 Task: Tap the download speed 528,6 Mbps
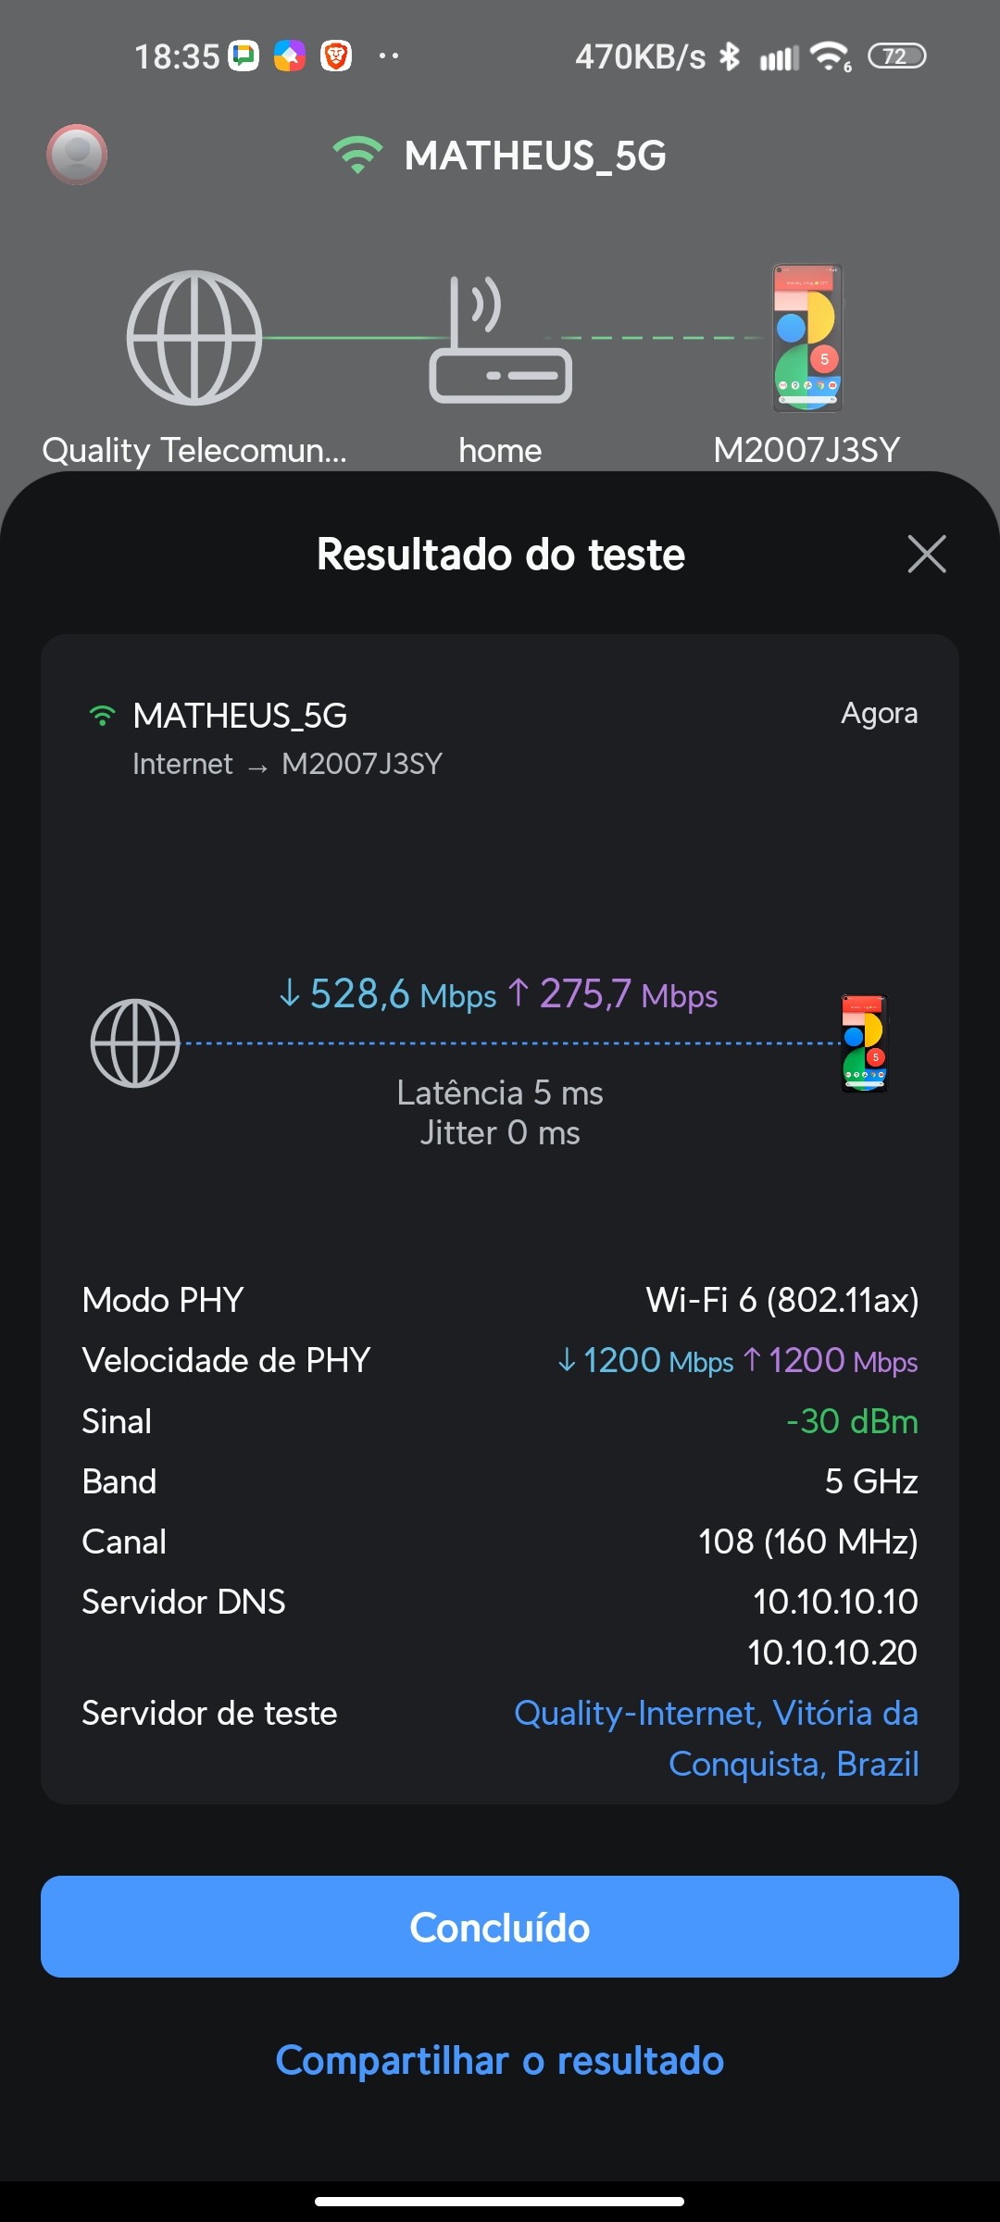tap(388, 994)
